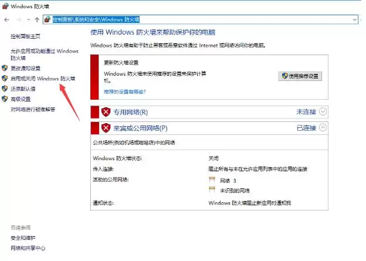Image resolution: width=366 pixels, height=261 pixels.
Task: Open 控制面板主页 link
Action: 25,36
